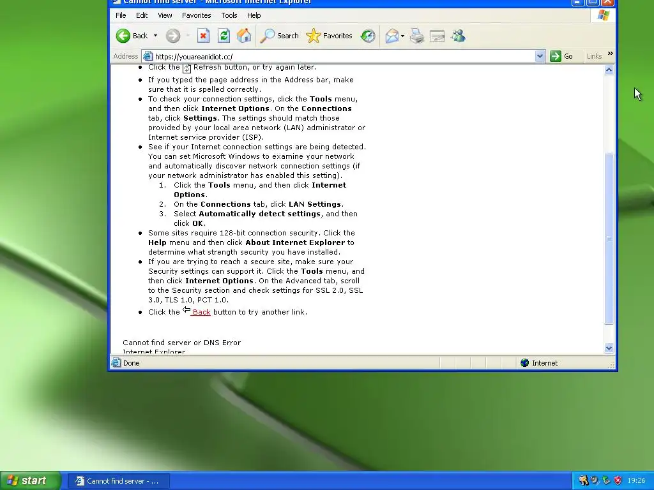Click the Windows flag logo throbber

(x=603, y=15)
